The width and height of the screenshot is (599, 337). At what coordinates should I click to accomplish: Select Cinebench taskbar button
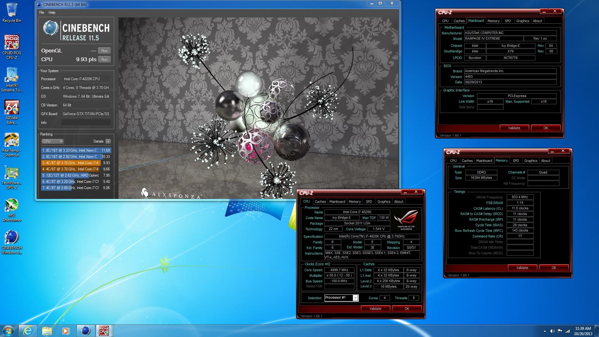(85, 331)
